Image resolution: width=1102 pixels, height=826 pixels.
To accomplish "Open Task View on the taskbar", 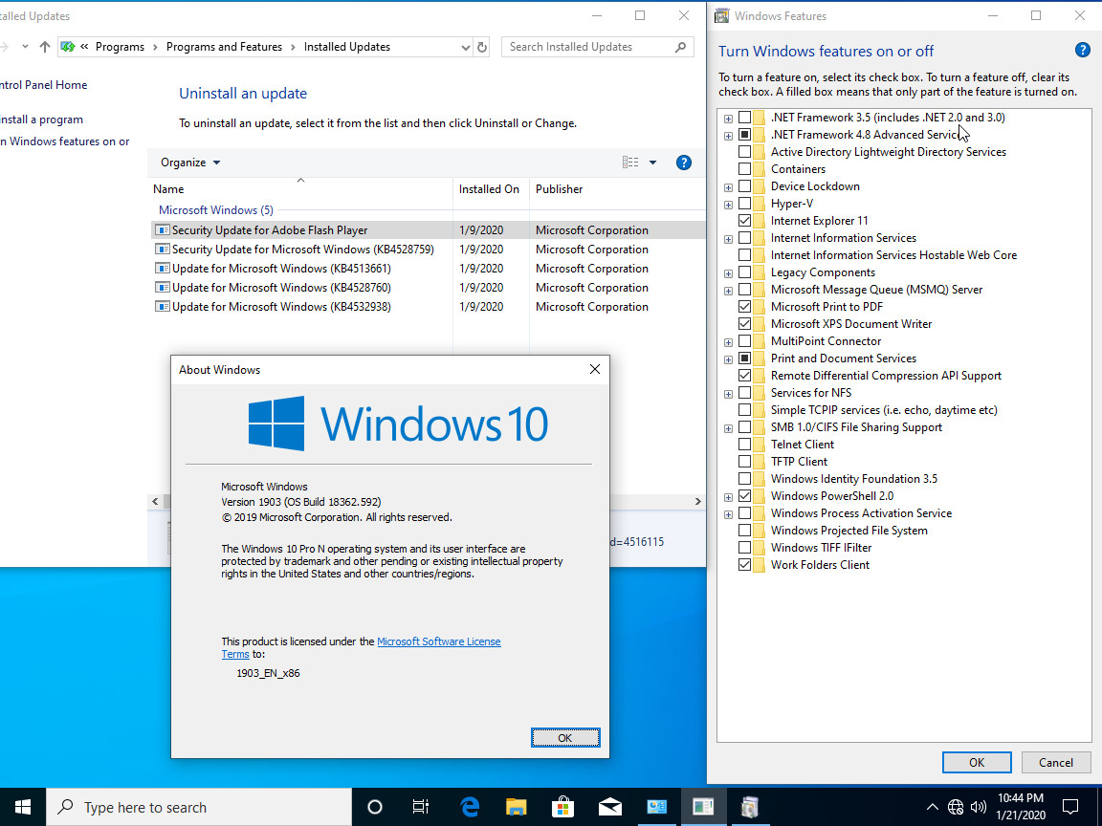I will [x=420, y=807].
